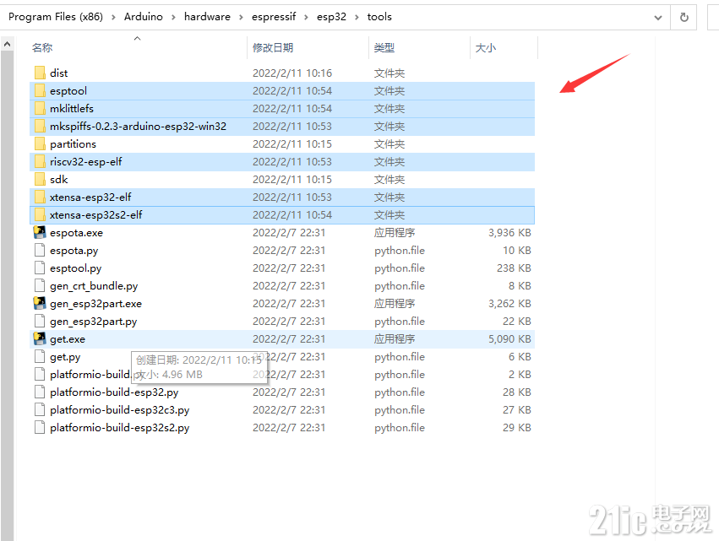The height and width of the screenshot is (541, 719).
Task: Click the get.py file icon
Action: [40, 356]
